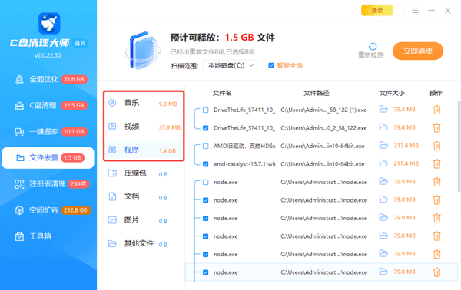Delete the AMD旧驱动 file
This screenshot has width=461, height=290.
437,146
